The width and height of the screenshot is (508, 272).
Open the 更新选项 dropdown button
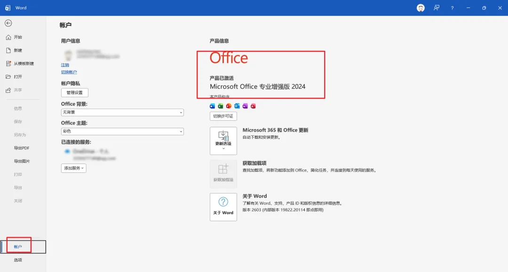(x=223, y=140)
